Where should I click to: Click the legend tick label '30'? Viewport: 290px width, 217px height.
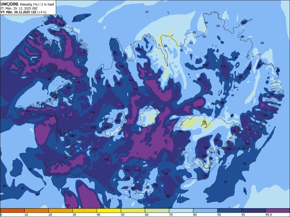point(74,215)
